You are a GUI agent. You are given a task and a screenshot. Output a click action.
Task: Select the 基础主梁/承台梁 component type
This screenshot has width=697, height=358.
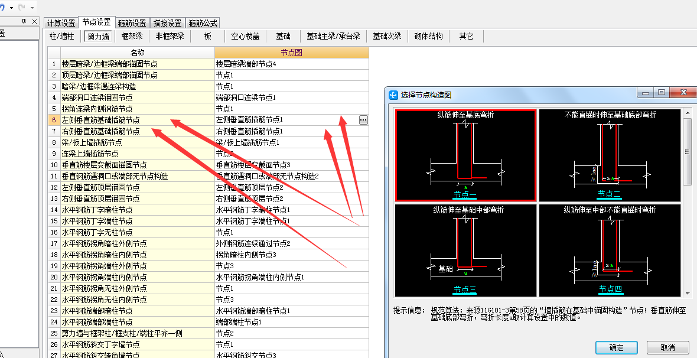(x=333, y=37)
